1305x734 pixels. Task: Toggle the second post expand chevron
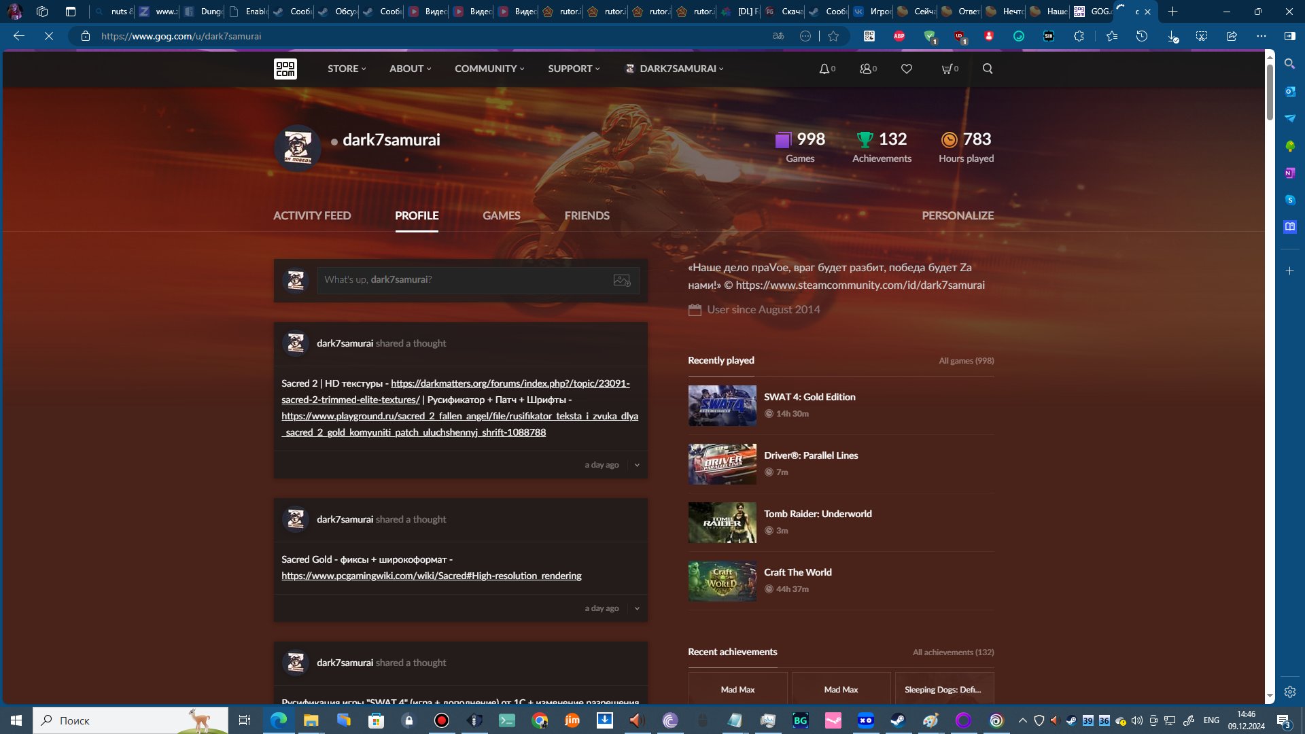(636, 608)
